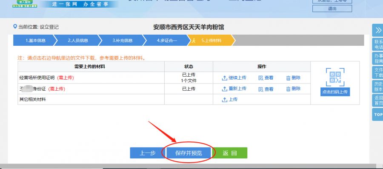Viewport: 383px width, 169px height.
Task: Click the 已上传 1个文件 status cell
Action: click(189, 78)
